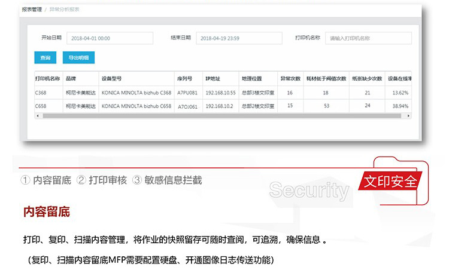
Task: Click the 查询 search button
Action: pos(45,58)
